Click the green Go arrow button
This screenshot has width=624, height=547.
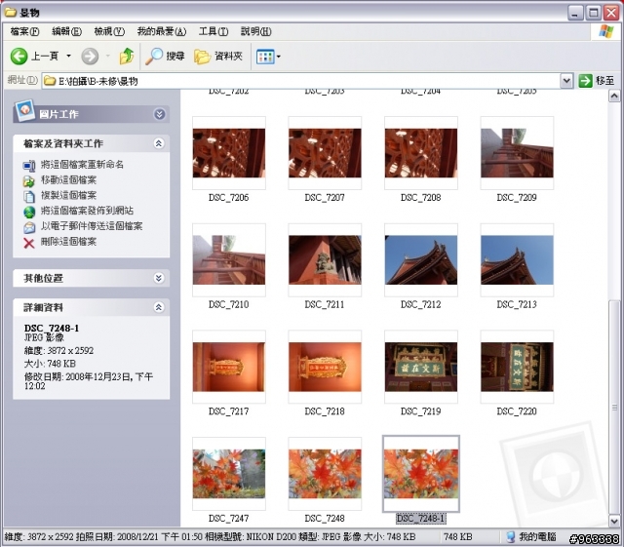pos(585,81)
